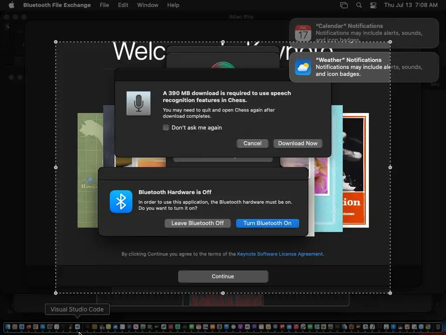Choose Leave Bluetooth Off
Screen dimensions: 446x335
197,223
